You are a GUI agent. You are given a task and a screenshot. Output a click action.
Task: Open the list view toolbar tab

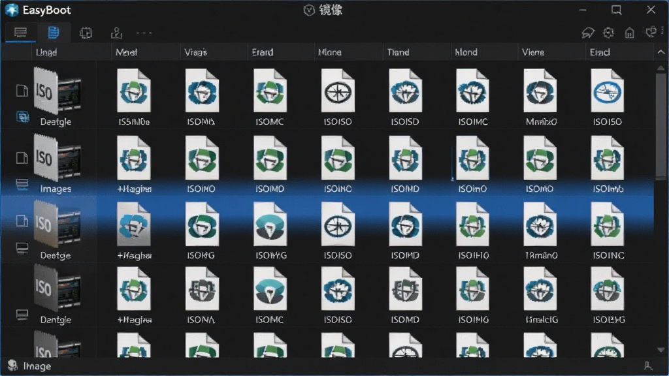20,33
